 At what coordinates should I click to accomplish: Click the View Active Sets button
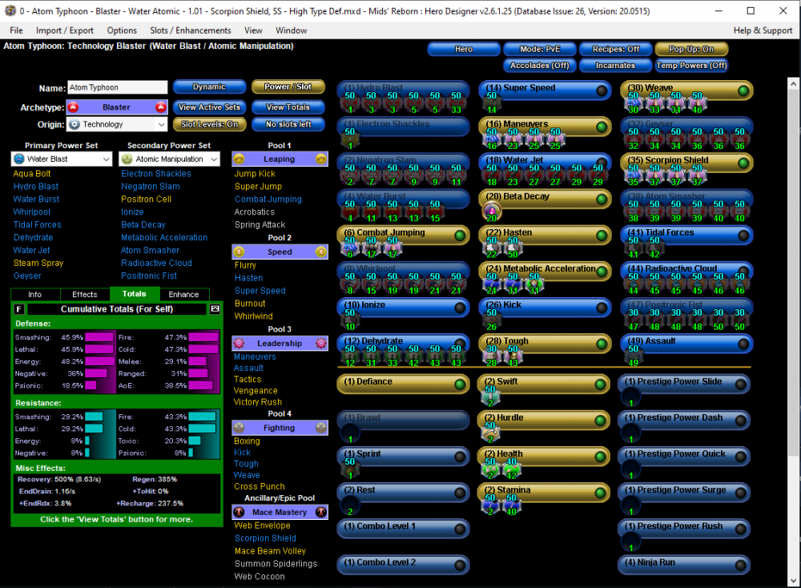click(x=209, y=107)
